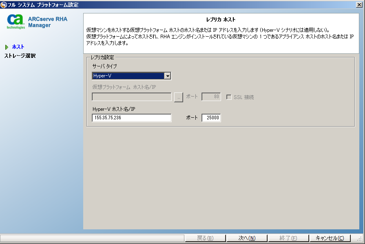
Task: Click the disabled port field showing 80
Action: pyautogui.click(x=211, y=97)
